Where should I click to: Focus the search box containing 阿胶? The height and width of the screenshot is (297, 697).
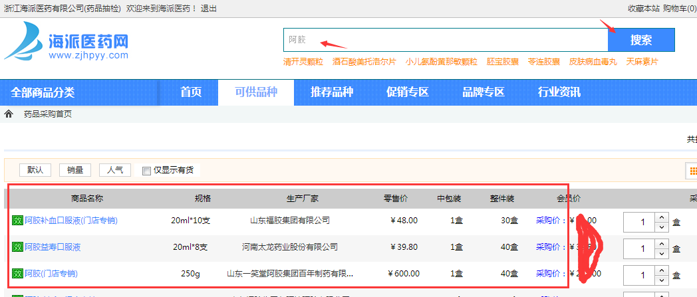(446, 40)
